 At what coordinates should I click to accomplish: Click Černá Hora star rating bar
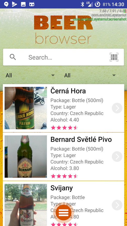(x=64, y=128)
